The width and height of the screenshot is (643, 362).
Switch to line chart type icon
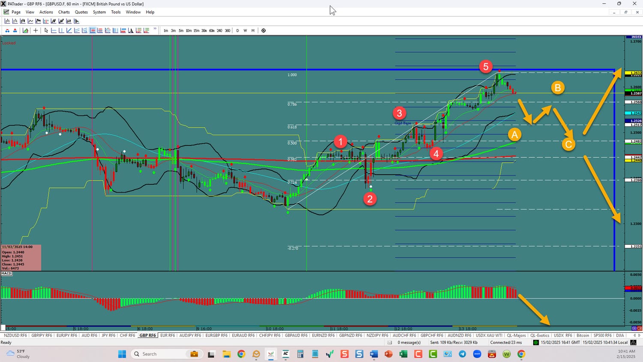30,21
